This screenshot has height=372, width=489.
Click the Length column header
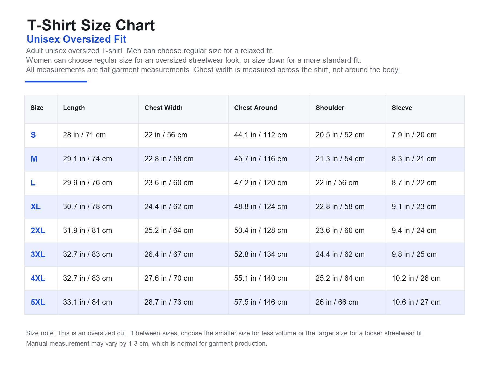[x=74, y=108]
